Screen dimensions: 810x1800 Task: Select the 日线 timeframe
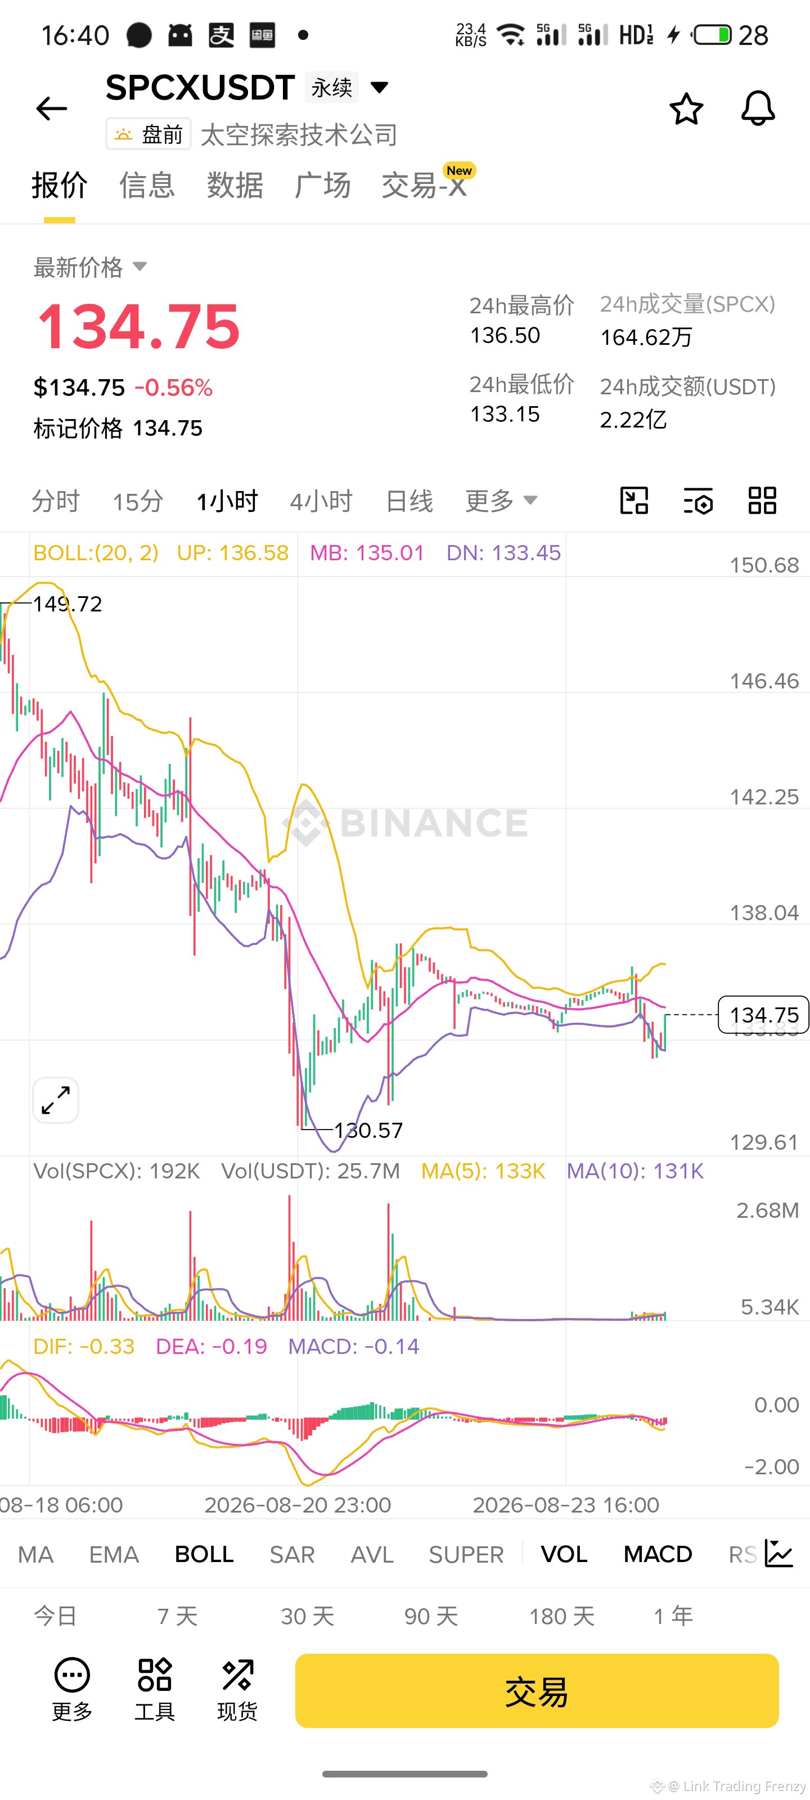click(x=409, y=501)
